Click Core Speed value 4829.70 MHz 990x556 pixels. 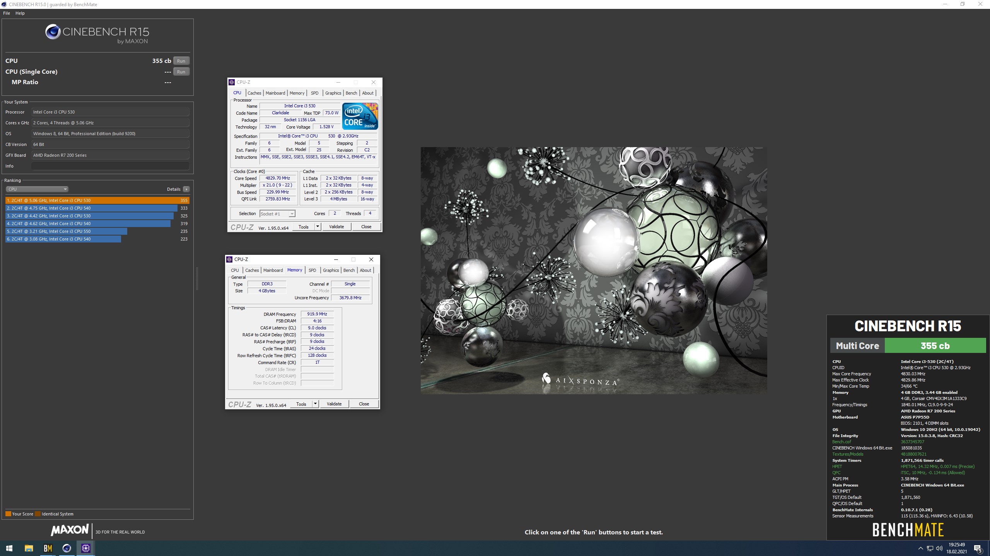[278, 178]
